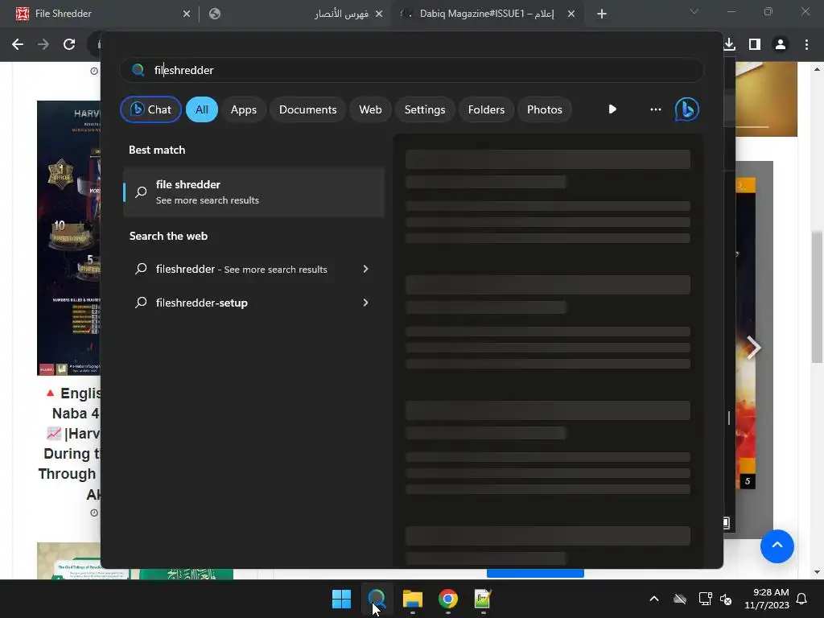Open a new browser tab
Image resolution: width=824 pixels, height=618 pixels.
tap(602, 14)
